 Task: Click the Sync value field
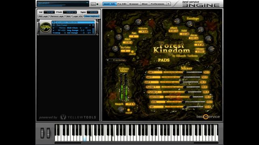coord(93,12)
